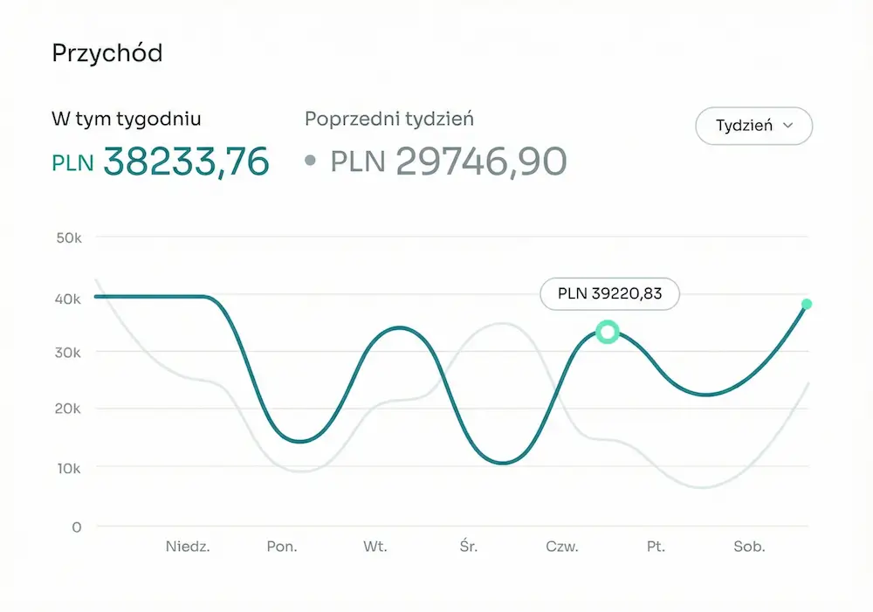
Task: Click the grey dot before previous week amount
Action: [310, 162]
